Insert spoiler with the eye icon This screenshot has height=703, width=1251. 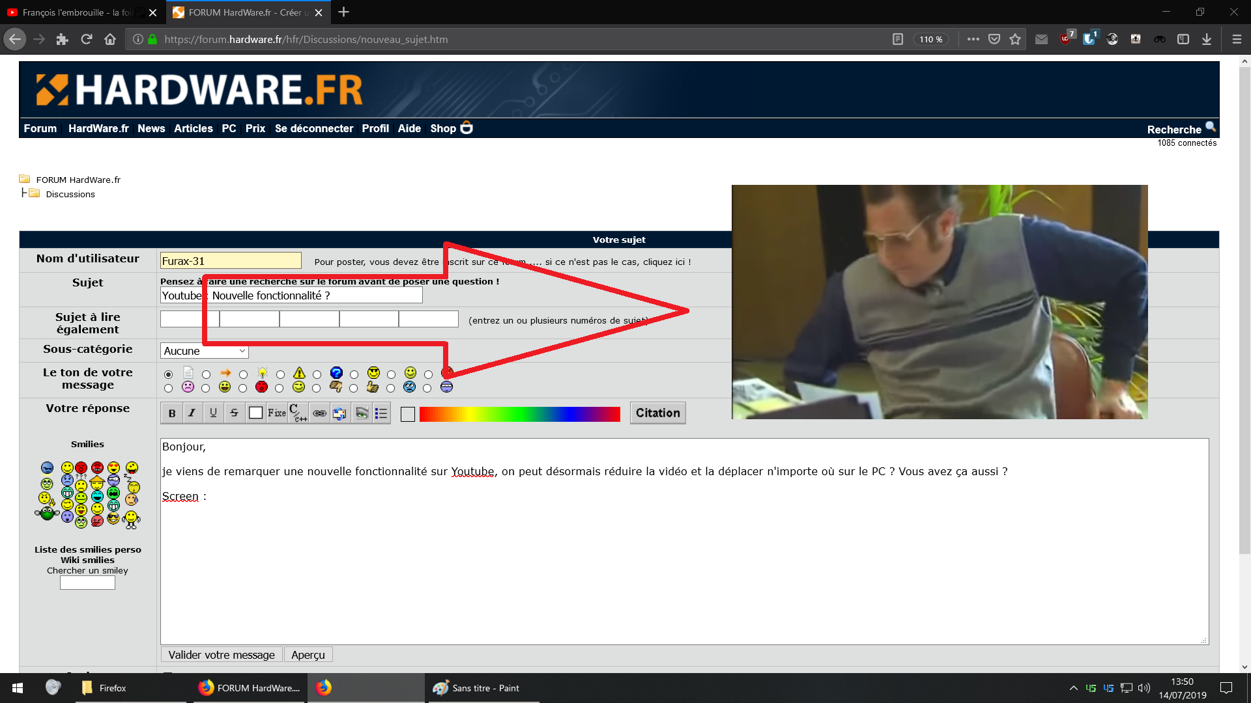pos(361,413)
